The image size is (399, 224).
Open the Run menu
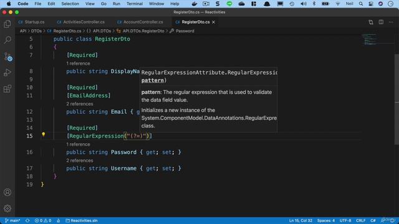click(x=117, y=4)
